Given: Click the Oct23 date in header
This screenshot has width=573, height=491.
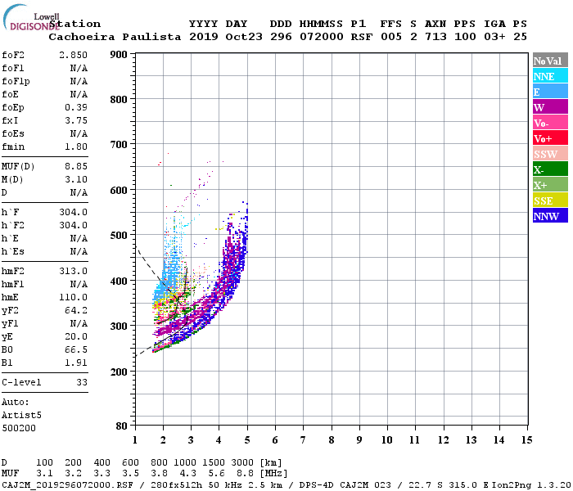Looking at the screenshot, I should click(x=244, y=37).
